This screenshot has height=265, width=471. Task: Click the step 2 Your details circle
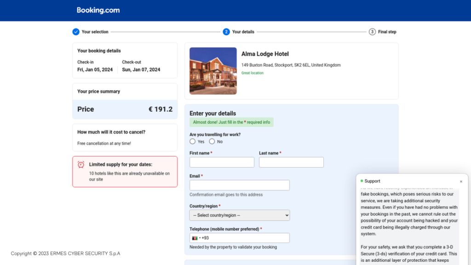tap(226, 32)
